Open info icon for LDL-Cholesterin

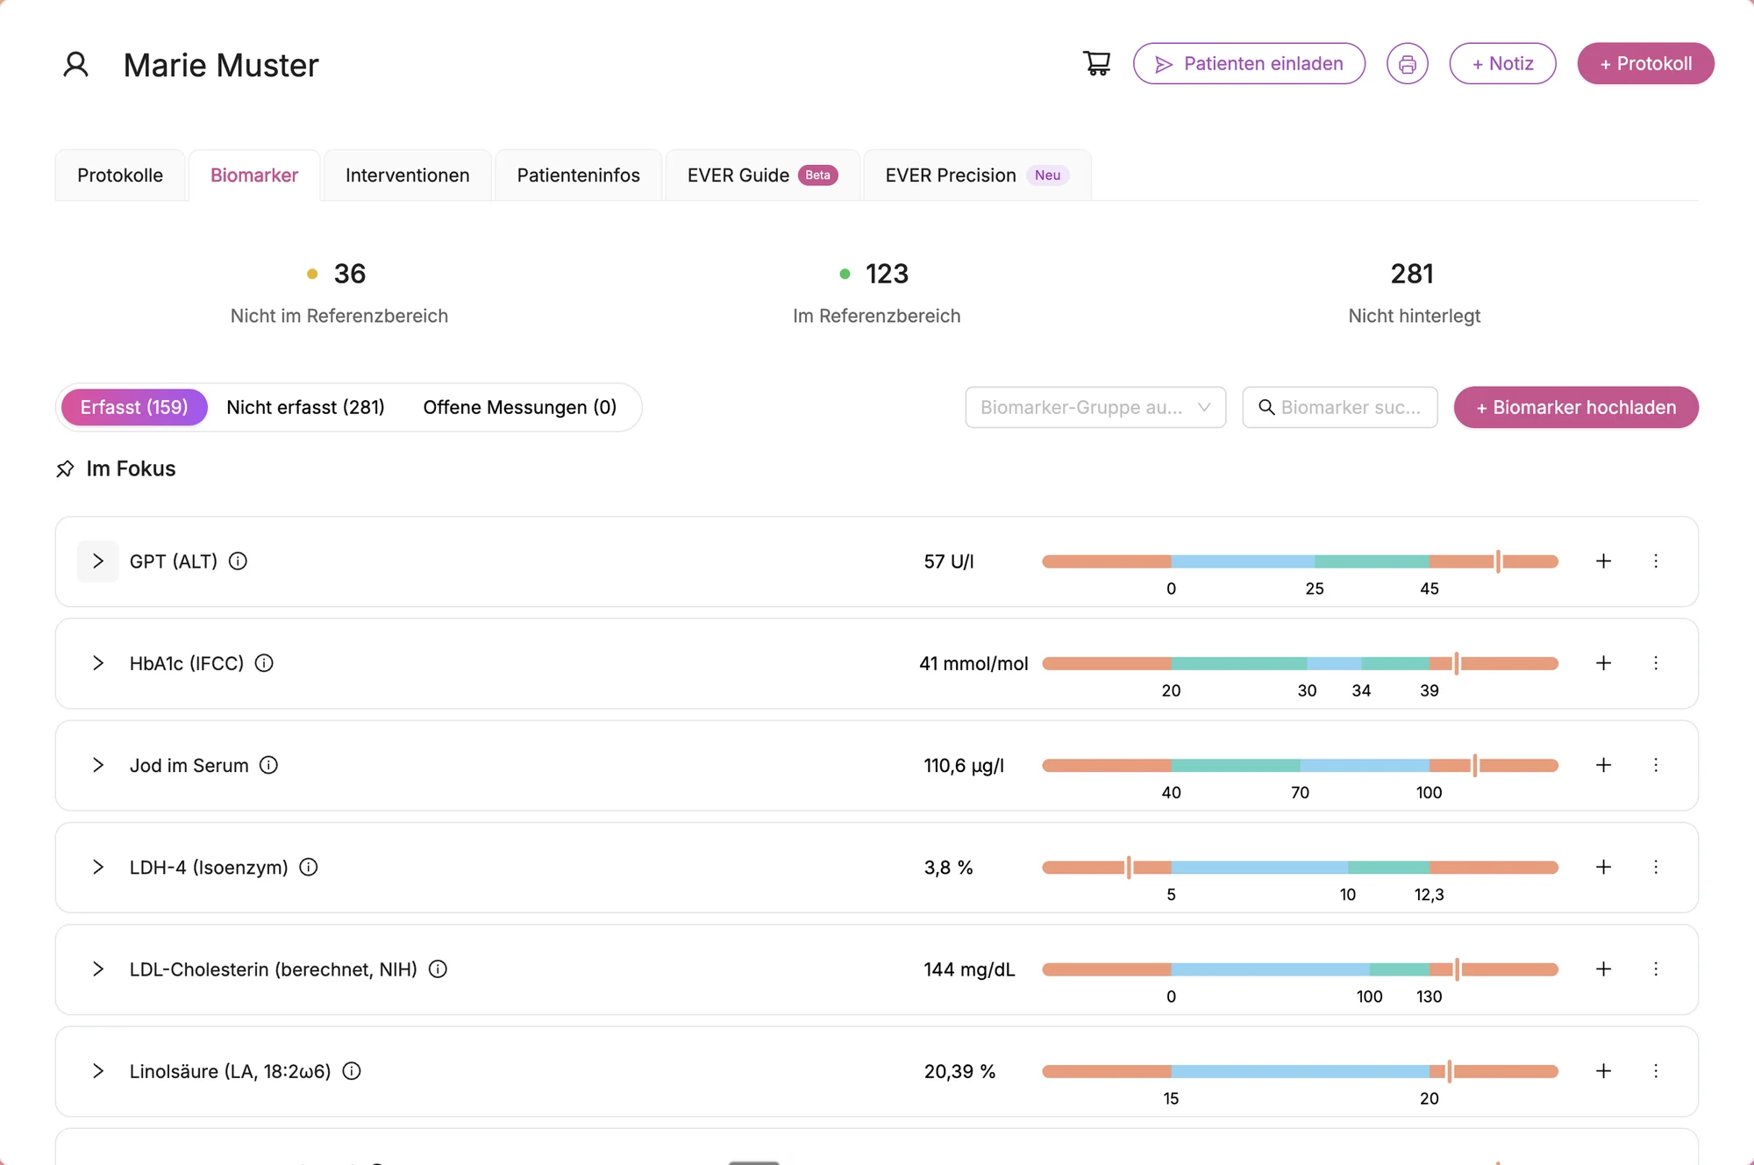click(x=438, y=969)
